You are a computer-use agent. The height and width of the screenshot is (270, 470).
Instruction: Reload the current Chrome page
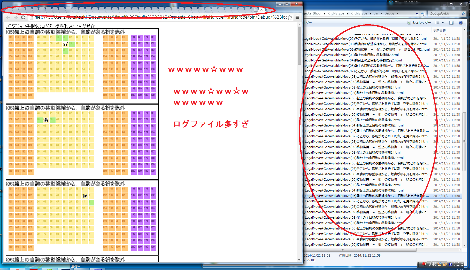coord(23,17)
